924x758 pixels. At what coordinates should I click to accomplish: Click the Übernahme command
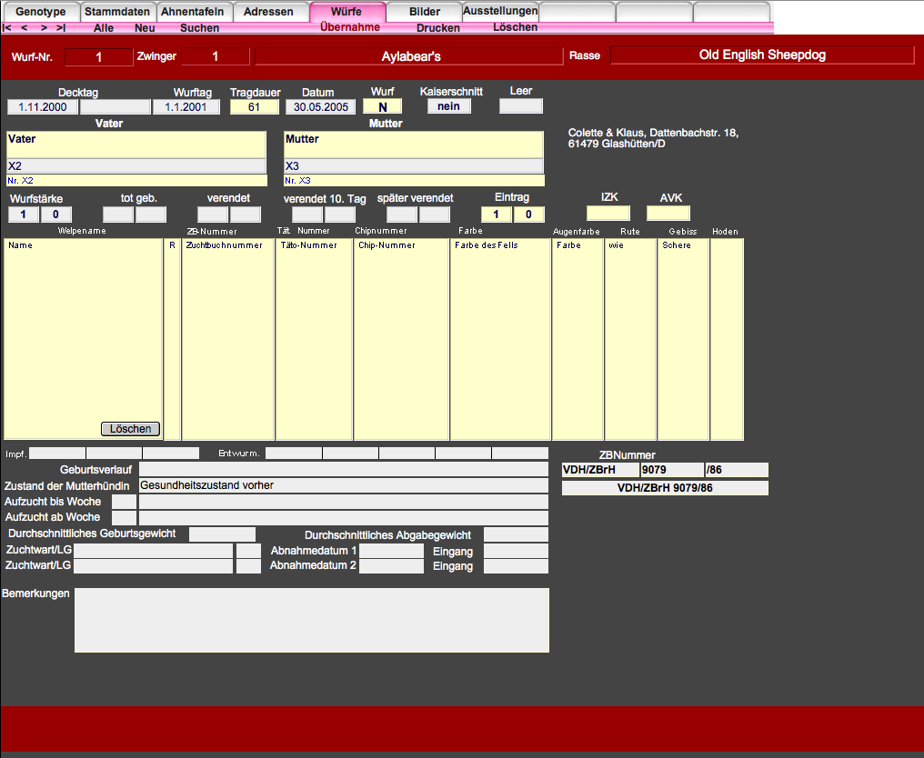(350, 27)
